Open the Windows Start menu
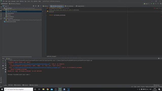 click(x=2, y=89)
